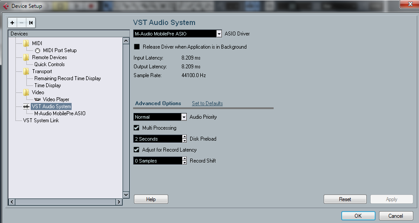
Task: Select the Remote Devices folder icon
Action: coord(26,57)
